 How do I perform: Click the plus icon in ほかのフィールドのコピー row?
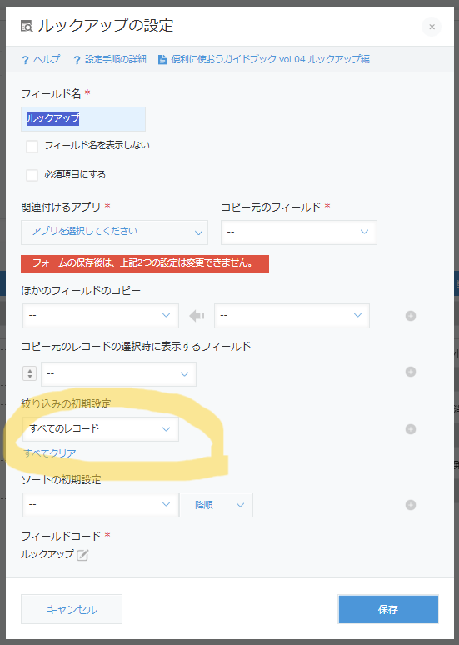tap(411, 316)
